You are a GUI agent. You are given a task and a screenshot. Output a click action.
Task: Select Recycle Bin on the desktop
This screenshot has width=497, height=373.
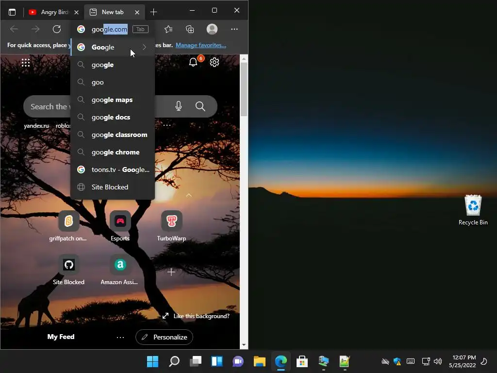point(473,210)
